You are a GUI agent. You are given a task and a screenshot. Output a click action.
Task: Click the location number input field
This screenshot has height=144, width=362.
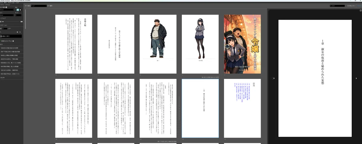5,29
